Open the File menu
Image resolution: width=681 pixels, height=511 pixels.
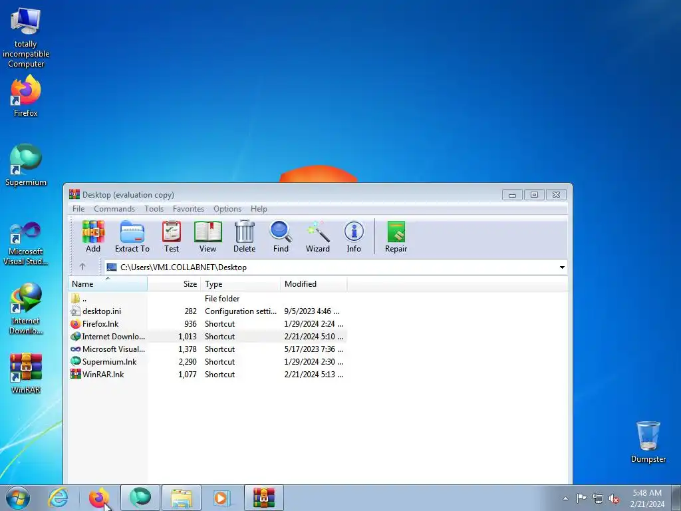(x=78, y=208)
